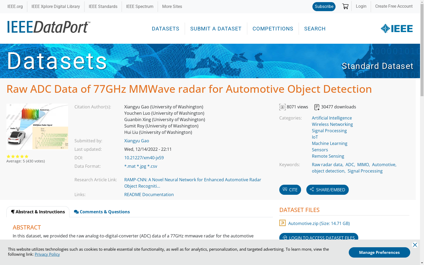Image resolution: width=424 pixels, height=265 pixels.
Task: Open the dataset thumbnail image
Action: pyautogui.click(x=37, y=127)
